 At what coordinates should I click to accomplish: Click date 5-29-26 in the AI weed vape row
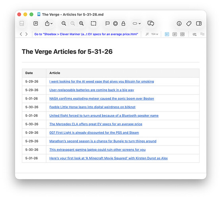tap(32, 82)
